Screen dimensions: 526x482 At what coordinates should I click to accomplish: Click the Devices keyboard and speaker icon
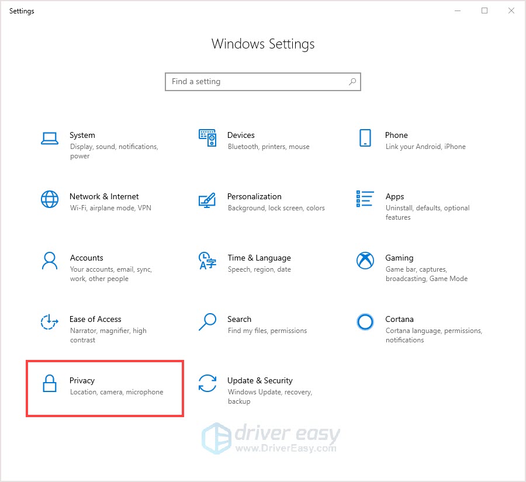point(207,138)
